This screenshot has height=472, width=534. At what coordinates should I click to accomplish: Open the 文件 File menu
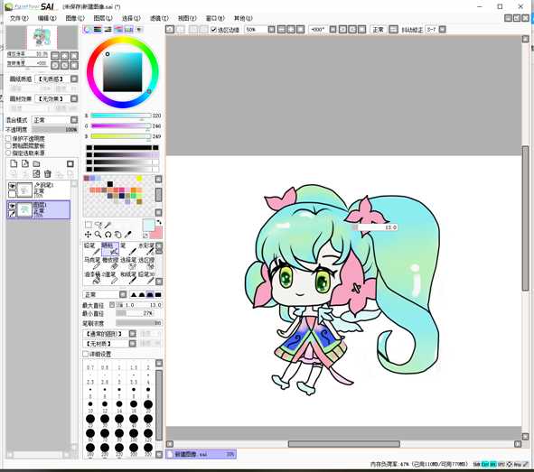point(19,18)
